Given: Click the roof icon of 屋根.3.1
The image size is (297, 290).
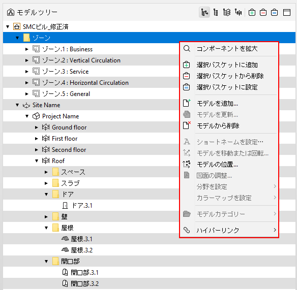Looking at the screenshot, I should pos(65,239).
